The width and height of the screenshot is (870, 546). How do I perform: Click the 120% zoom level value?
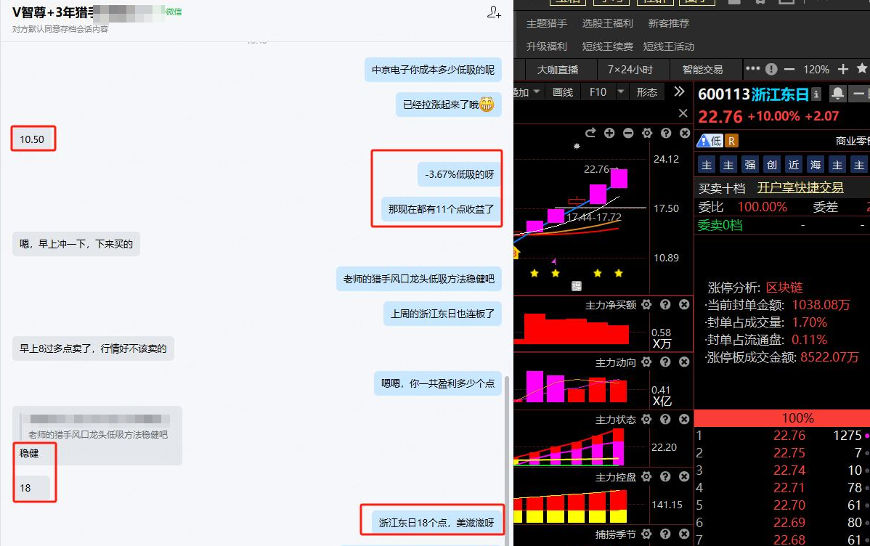click(x=816, y=70)
